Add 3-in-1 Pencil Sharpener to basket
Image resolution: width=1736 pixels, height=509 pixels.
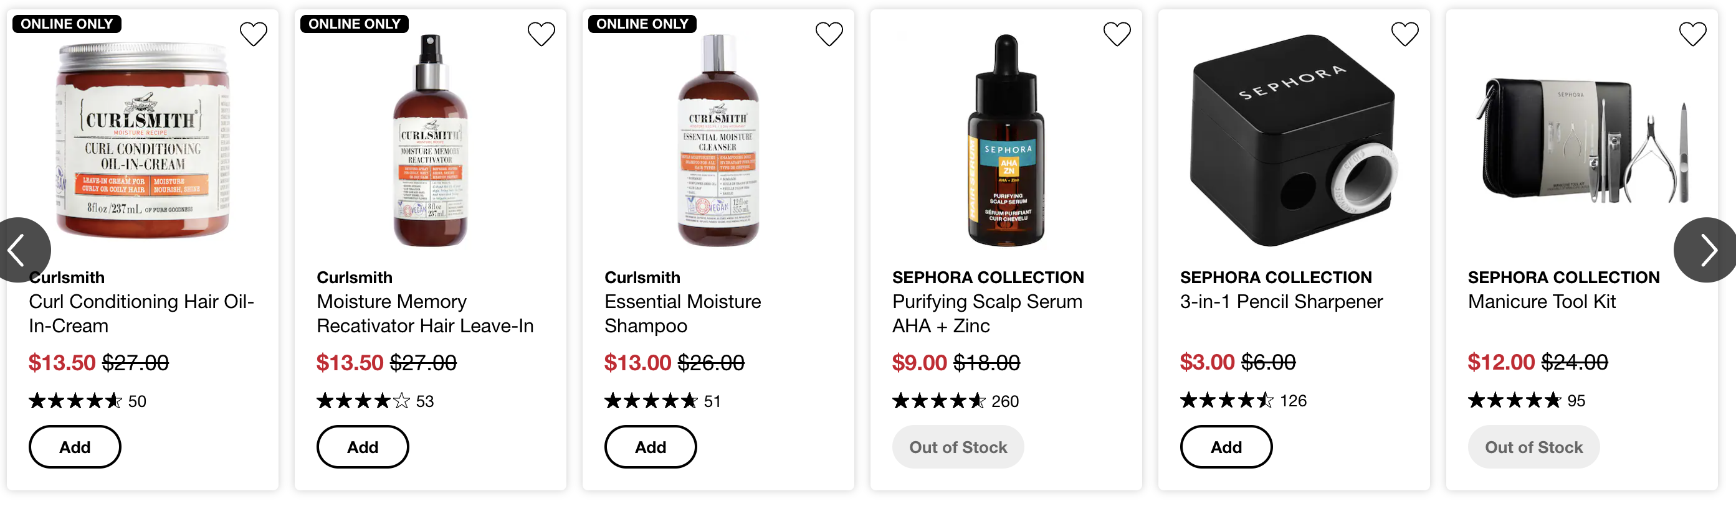[x=1226, y=447]
